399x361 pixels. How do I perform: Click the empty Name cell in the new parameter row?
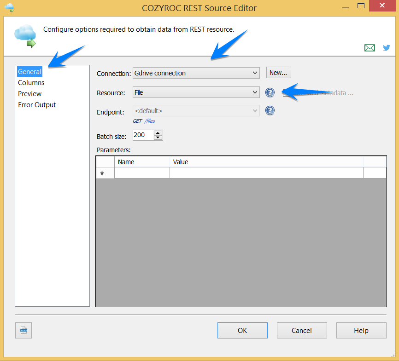(x=142, y=173)
